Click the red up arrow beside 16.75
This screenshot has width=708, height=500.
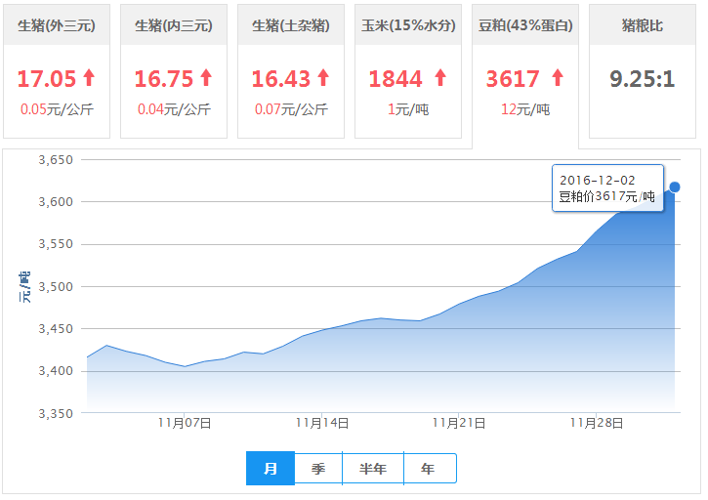(206, 77)
